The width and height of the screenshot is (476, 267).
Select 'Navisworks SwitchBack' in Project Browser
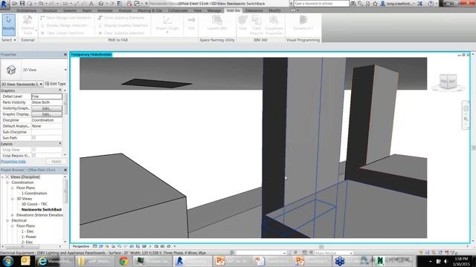click(x=42, y=209)
